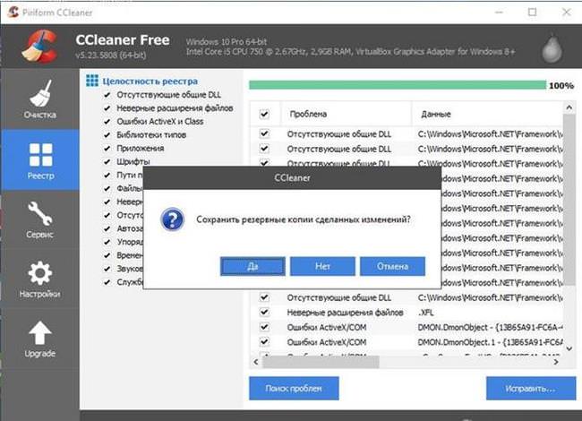Click scroll left arrow of results list
582x421 pixels.
[x=256, y=361]
